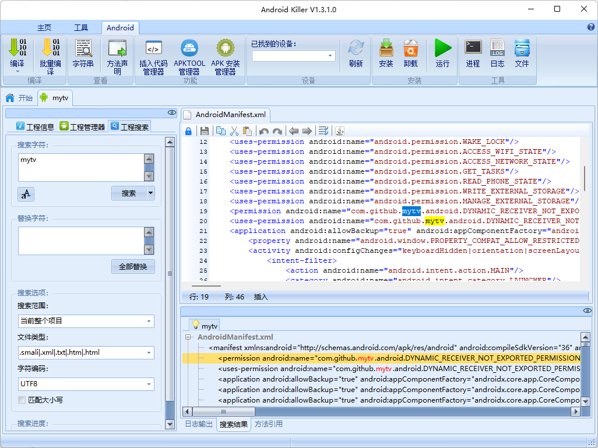Viewport: 598px width, 448px height.
Task: Click the redo arrow icon
Action: click(x=277, y=131)
